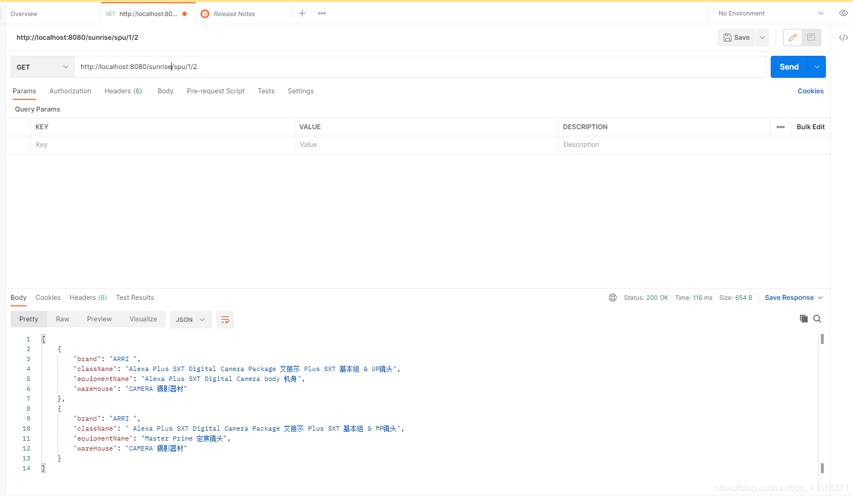Switch to the Release Notes tab
Screen dimensions: 853x498
234,14
